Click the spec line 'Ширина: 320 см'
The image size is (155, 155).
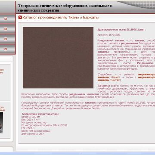(x=31, y=117)
